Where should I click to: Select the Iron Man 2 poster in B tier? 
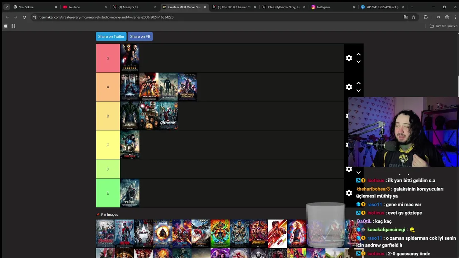149,116
